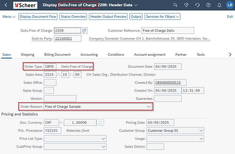The height and width of the screenshot is (154, 235).
Task: Click the Sales District field
Action: click(155, 146)
